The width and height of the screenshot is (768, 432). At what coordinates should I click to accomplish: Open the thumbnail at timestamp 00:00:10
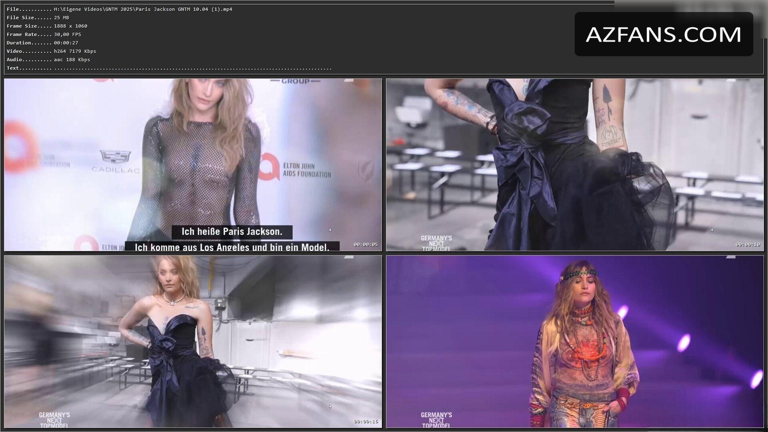point(575,165)
